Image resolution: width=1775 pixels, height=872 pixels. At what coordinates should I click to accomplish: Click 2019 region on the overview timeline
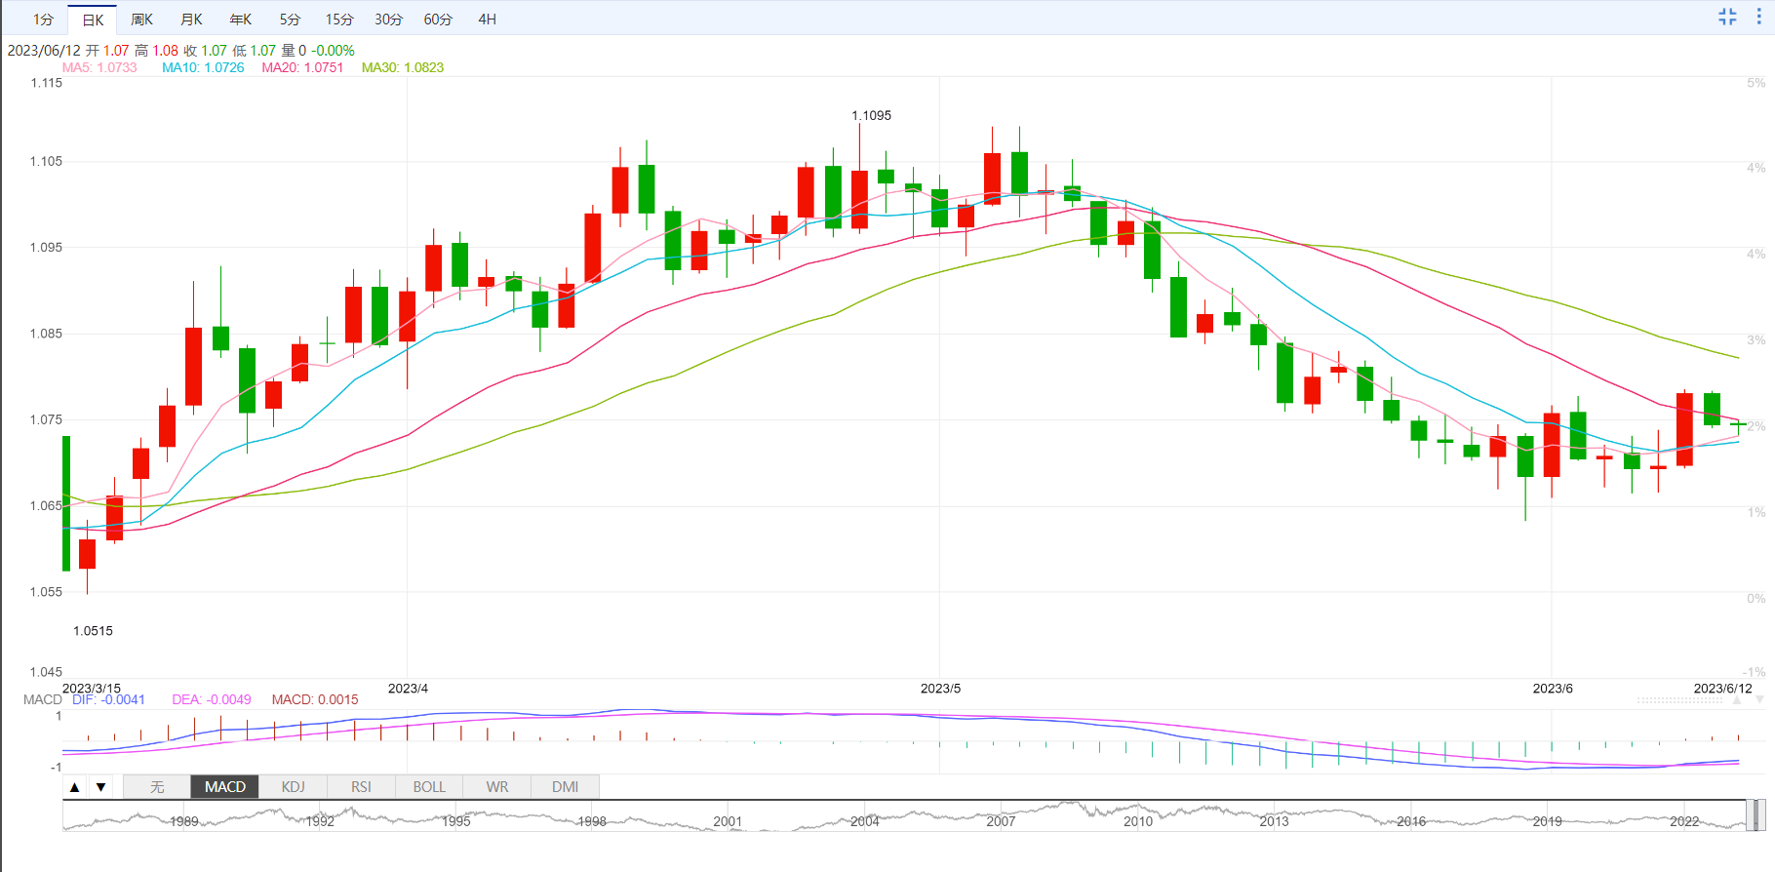click(1547, 821)
